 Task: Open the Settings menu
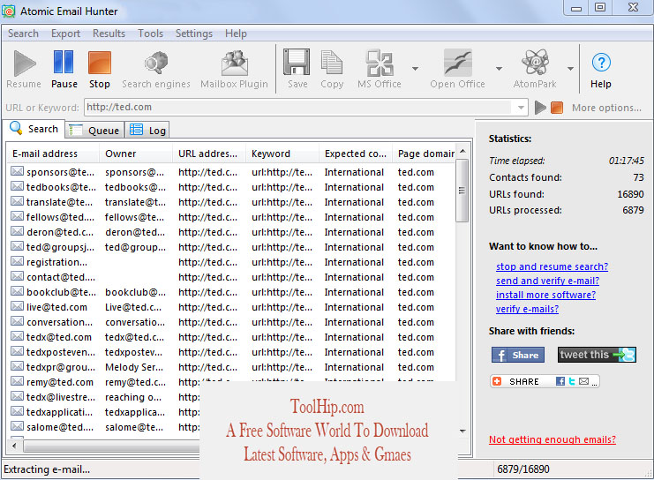click(x=194, y=34)
